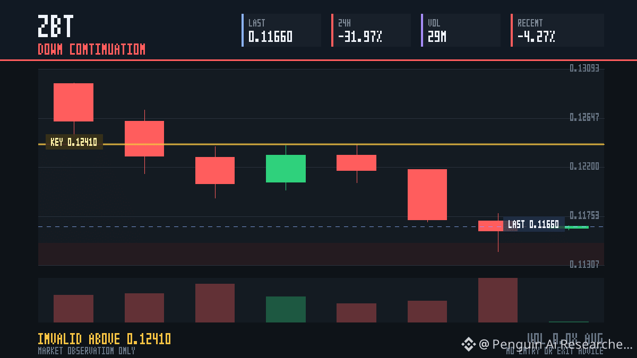Click the 0.13093 price axis label

click(584, 68)
